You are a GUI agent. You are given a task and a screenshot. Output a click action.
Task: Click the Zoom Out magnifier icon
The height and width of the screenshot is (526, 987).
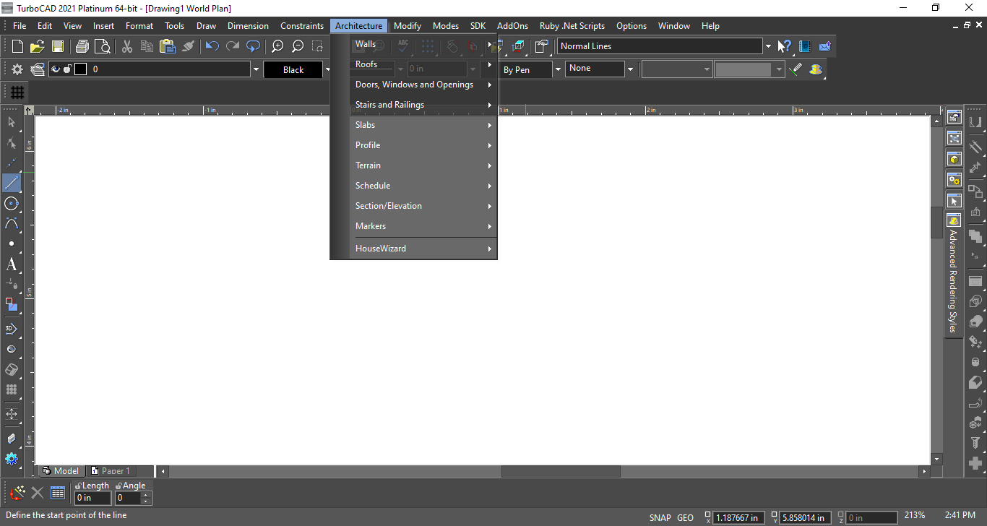coord(298,47)
